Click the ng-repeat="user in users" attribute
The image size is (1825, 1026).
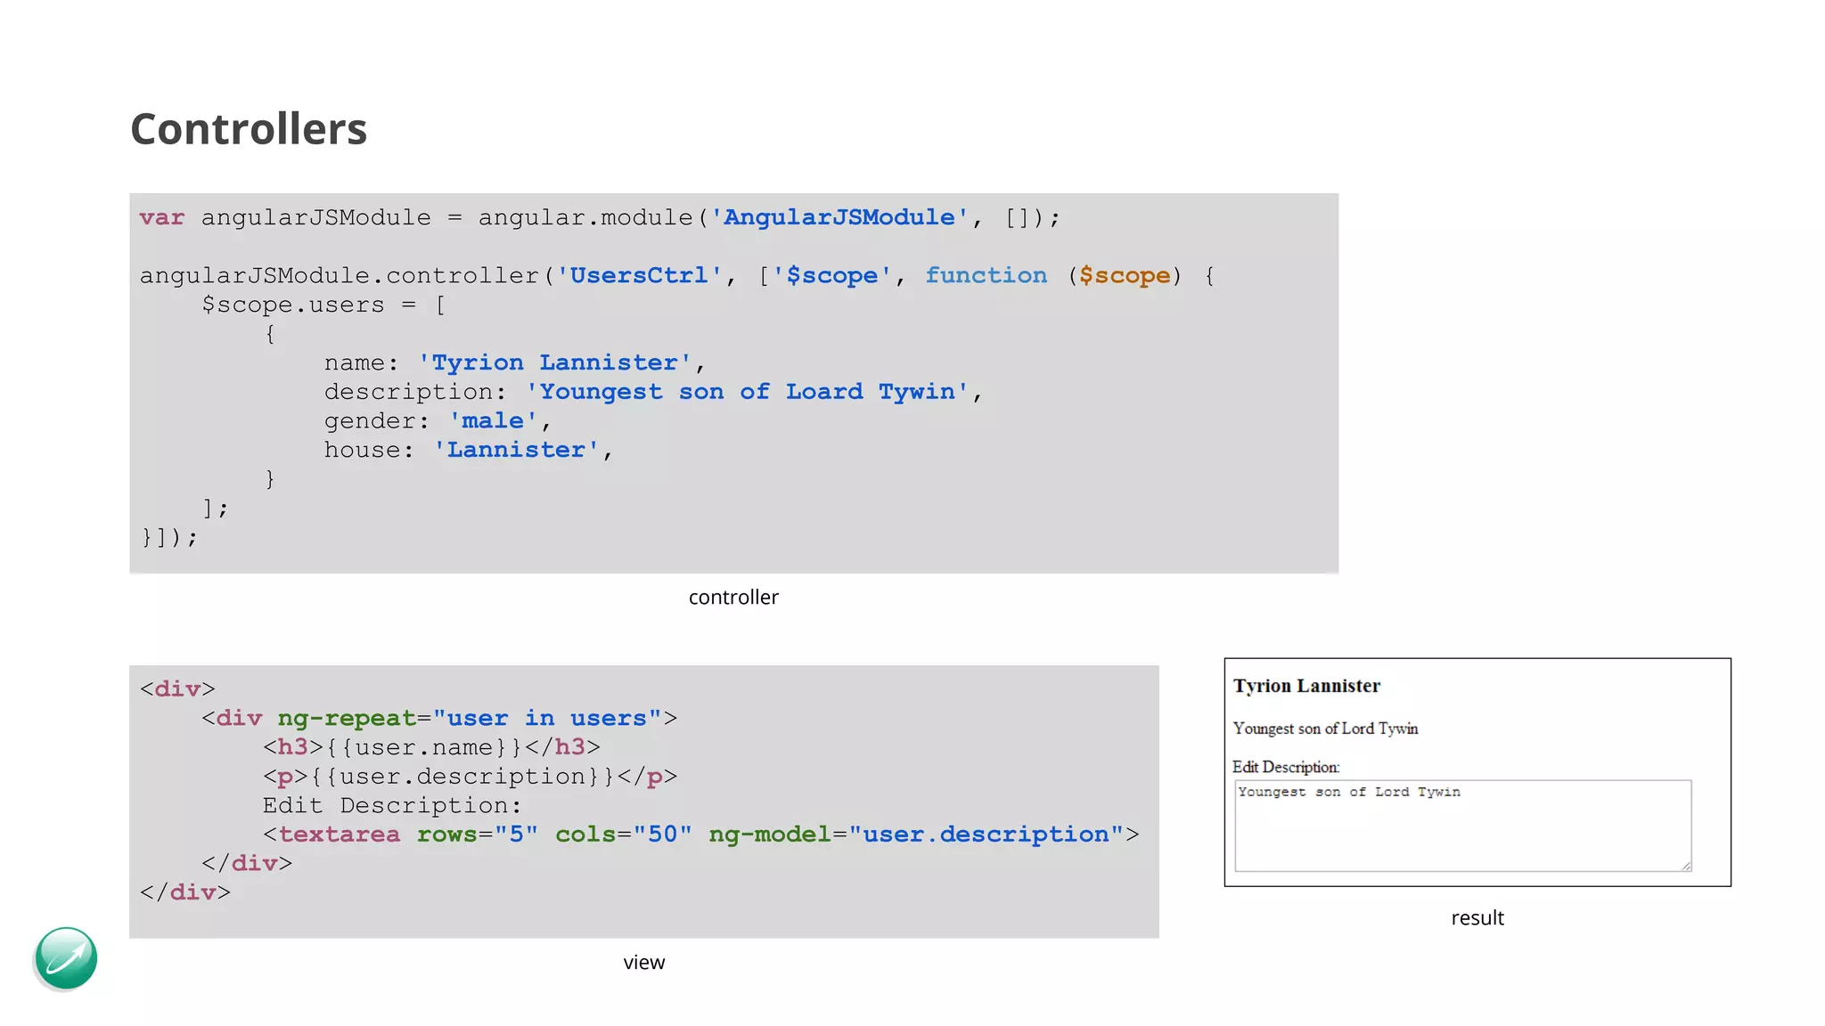click(x=470, y=718)
